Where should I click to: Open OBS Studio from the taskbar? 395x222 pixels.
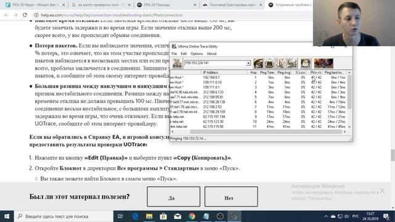[x=220, y=216]
